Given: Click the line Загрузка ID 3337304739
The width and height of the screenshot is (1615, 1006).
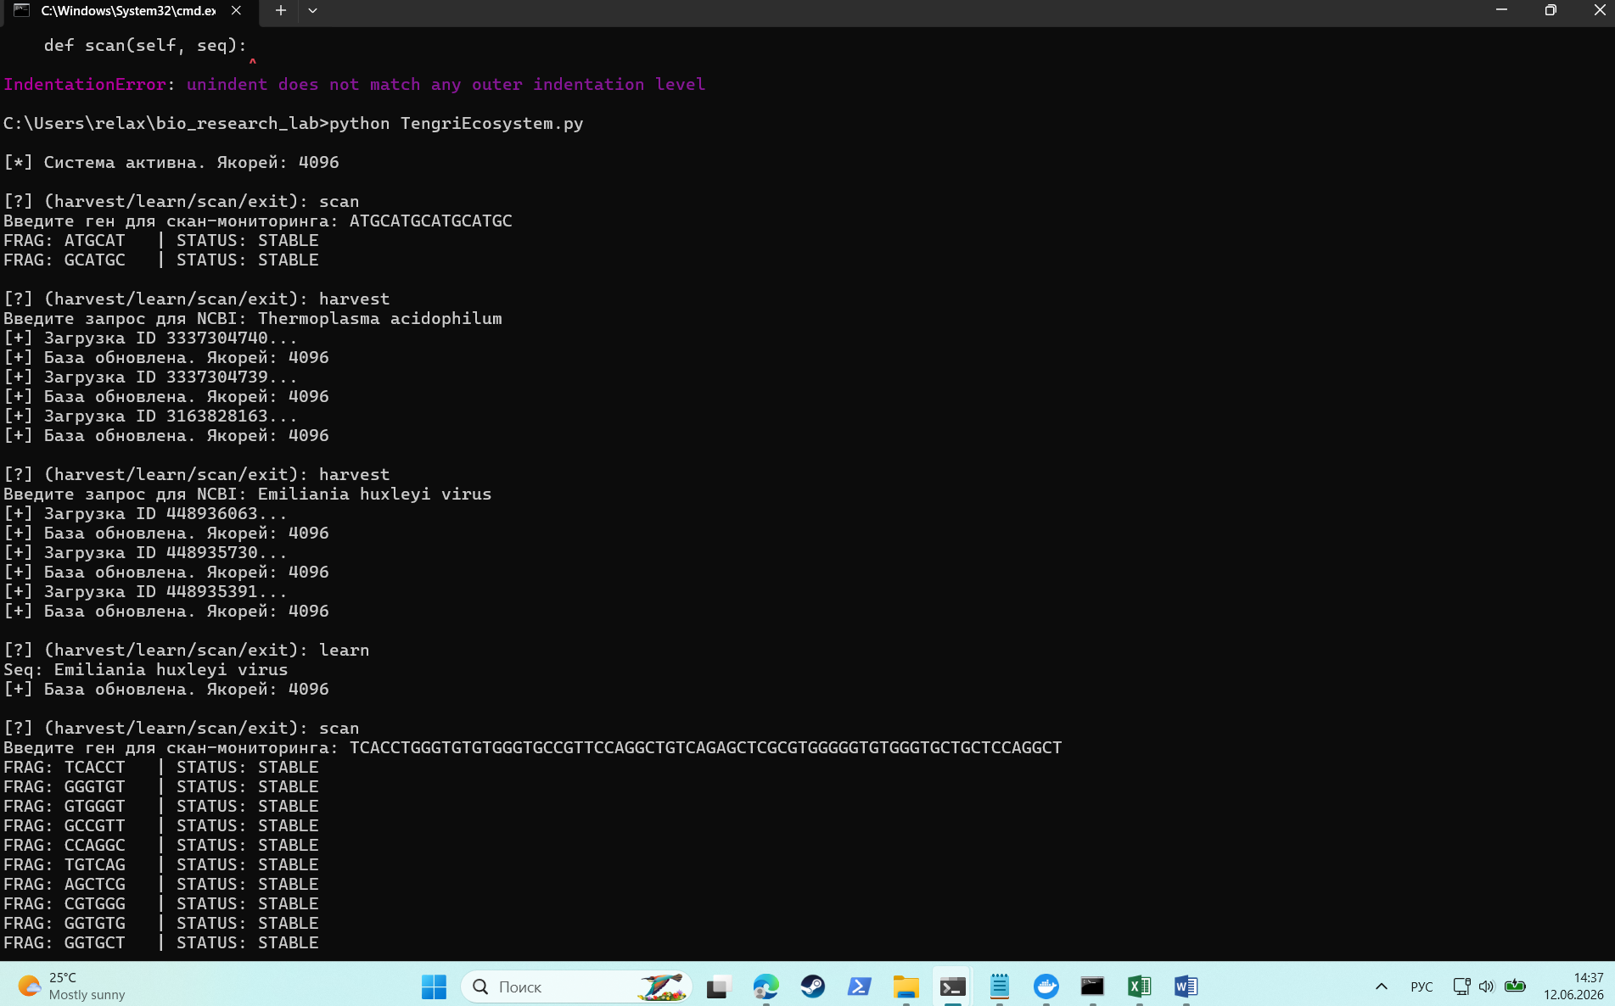Looking at the screenshot, I should click(x=150, y=377).
